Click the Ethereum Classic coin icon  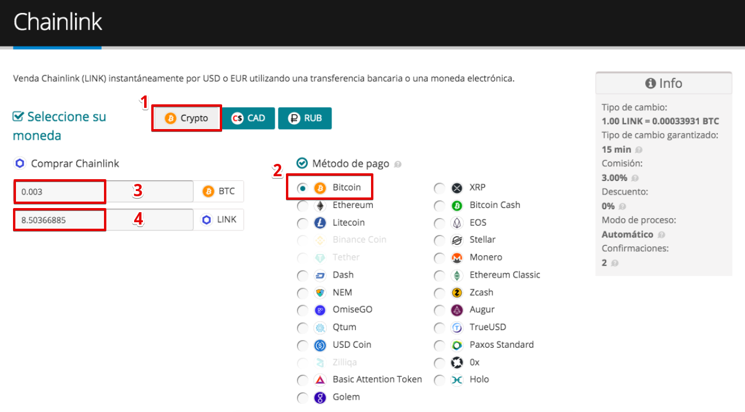pyautogui.click(x=457, y=275)
